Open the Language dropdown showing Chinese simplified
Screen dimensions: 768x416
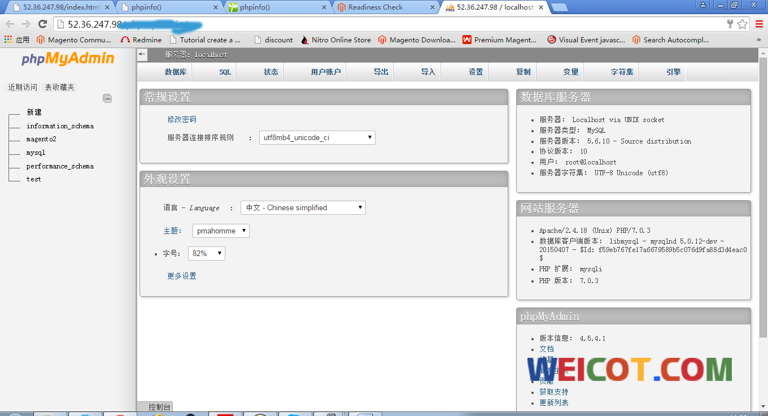coord(303,207)
